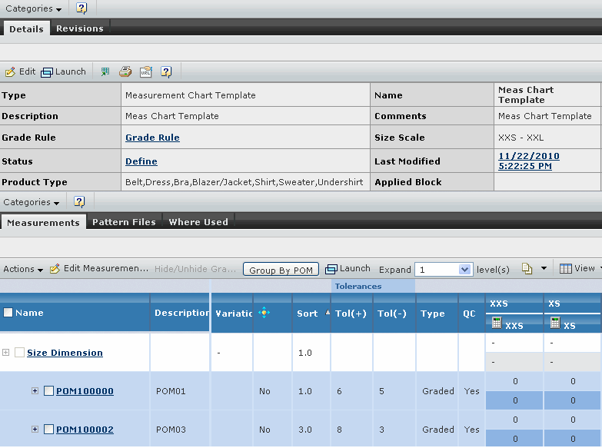Open the Actions dropdown menu

[23, 269]
